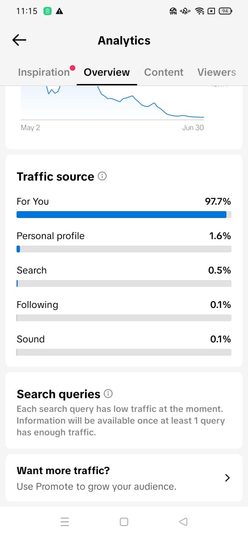The image size is (248, 537).
Task: Select the Overview tab
Action: pos(107,72)
